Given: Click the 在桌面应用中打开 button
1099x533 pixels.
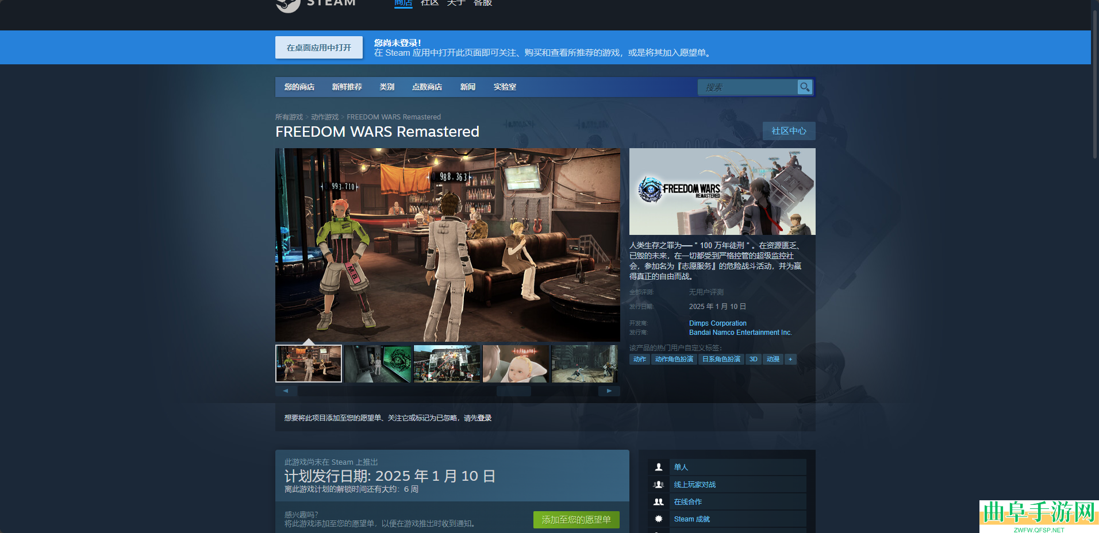Looking at the screenshot, I should [319, 48].
